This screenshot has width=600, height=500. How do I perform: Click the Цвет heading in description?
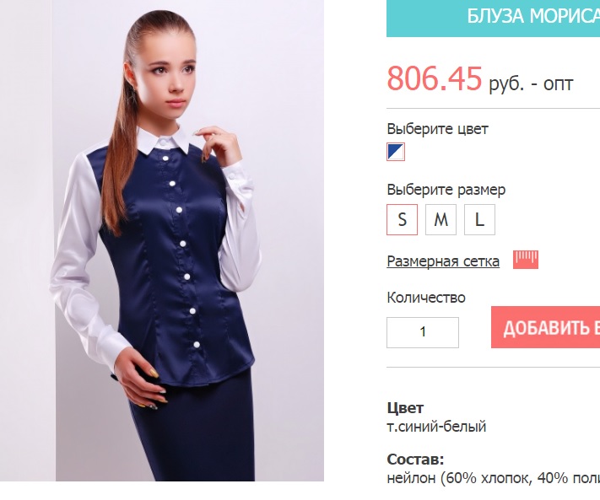[x=405, y=408]
